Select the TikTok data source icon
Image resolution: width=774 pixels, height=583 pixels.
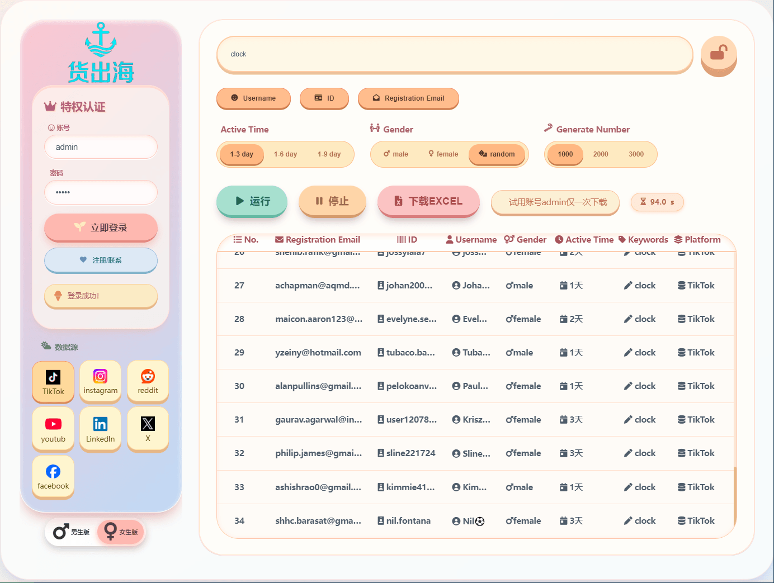click(53, 381)
